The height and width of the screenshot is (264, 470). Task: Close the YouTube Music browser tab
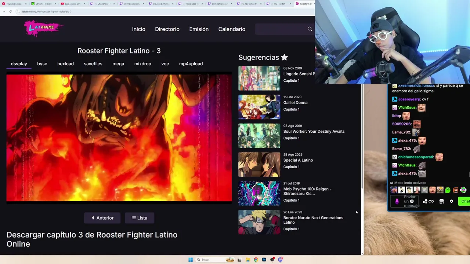26,4
